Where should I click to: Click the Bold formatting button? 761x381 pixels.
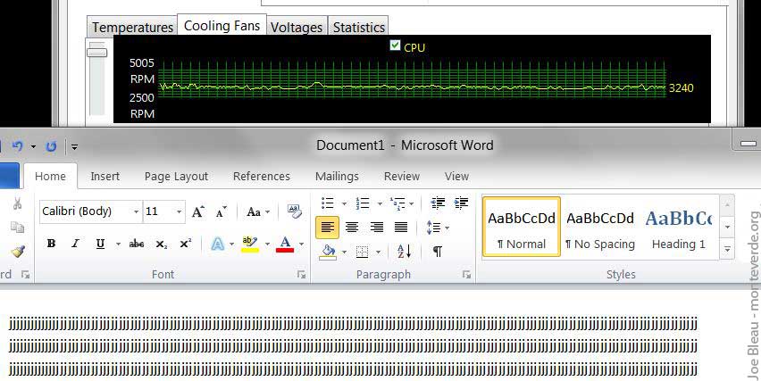pos(51,244)
